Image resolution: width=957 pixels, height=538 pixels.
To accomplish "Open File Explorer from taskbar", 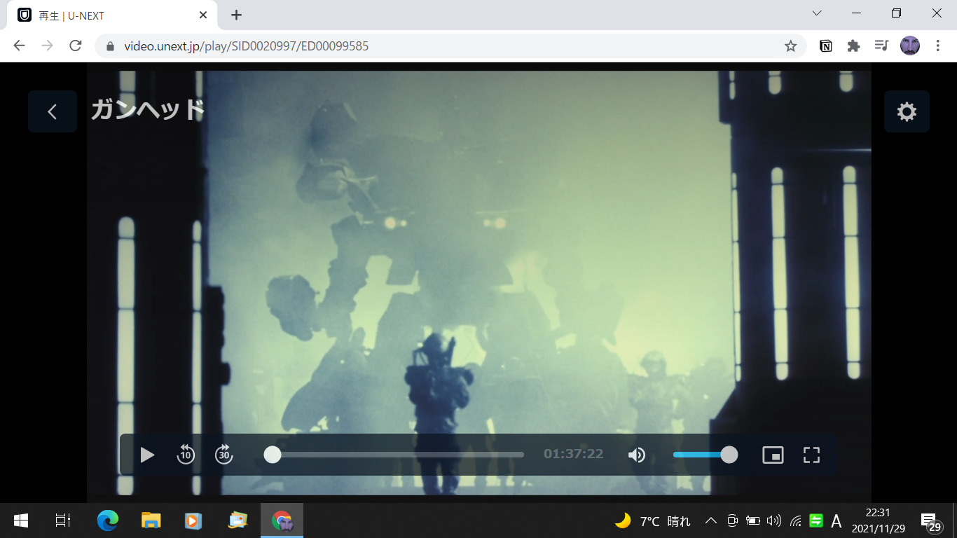I will click(x=151, y=520).
